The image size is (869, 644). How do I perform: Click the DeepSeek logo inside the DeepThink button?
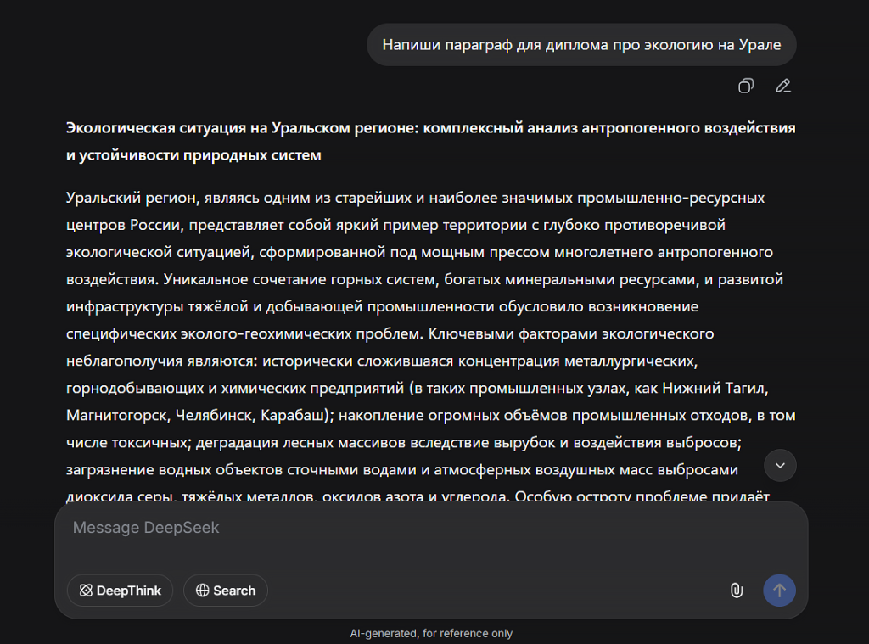(85, 590)
